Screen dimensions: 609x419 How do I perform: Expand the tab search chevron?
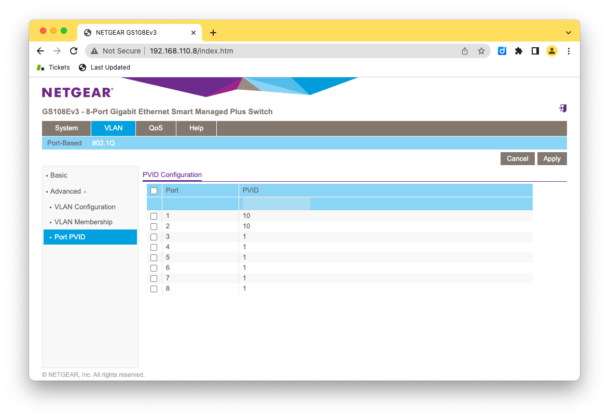tap(568, 33)
